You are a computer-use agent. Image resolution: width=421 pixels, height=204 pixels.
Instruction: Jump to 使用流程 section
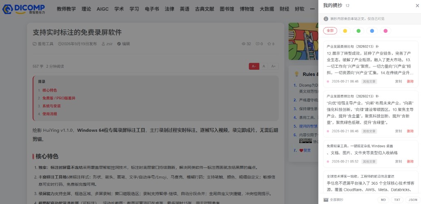50,114
